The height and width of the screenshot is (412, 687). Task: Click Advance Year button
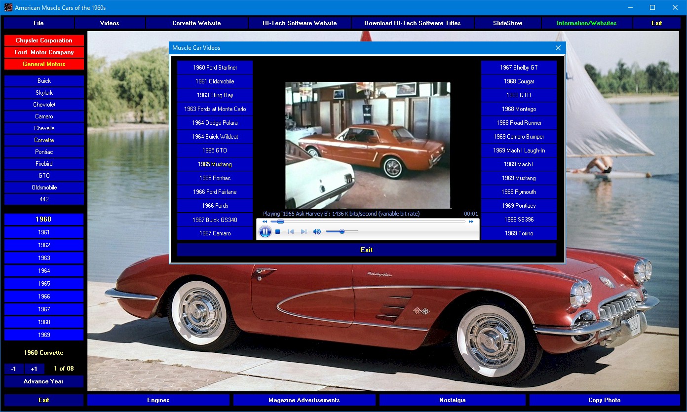click(x=44, y=381)
